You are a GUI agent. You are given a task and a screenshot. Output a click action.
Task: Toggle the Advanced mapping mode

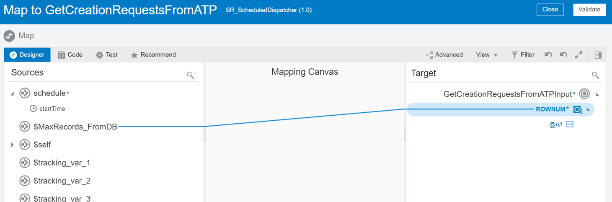coord(444,55)
